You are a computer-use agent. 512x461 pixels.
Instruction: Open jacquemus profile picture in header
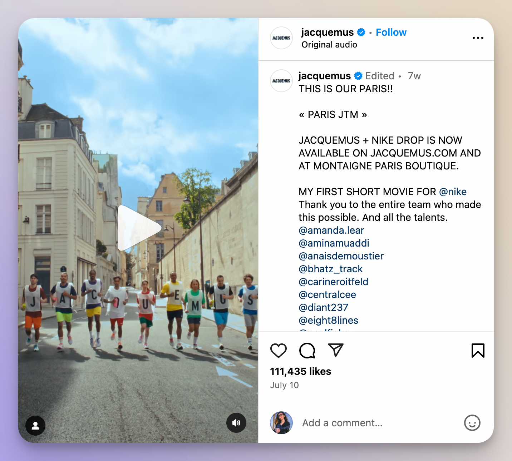281,38
